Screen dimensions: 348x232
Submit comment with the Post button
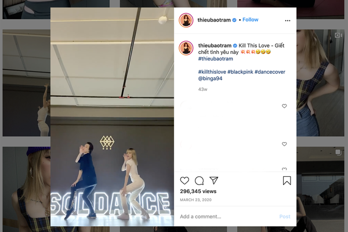point(285,216)
